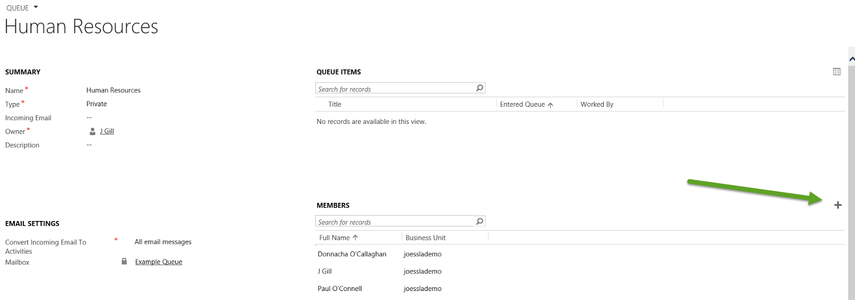Click the Queue Items search magnifier icon
This screenshot has height=300, width=855.
[x=479, y=88]
